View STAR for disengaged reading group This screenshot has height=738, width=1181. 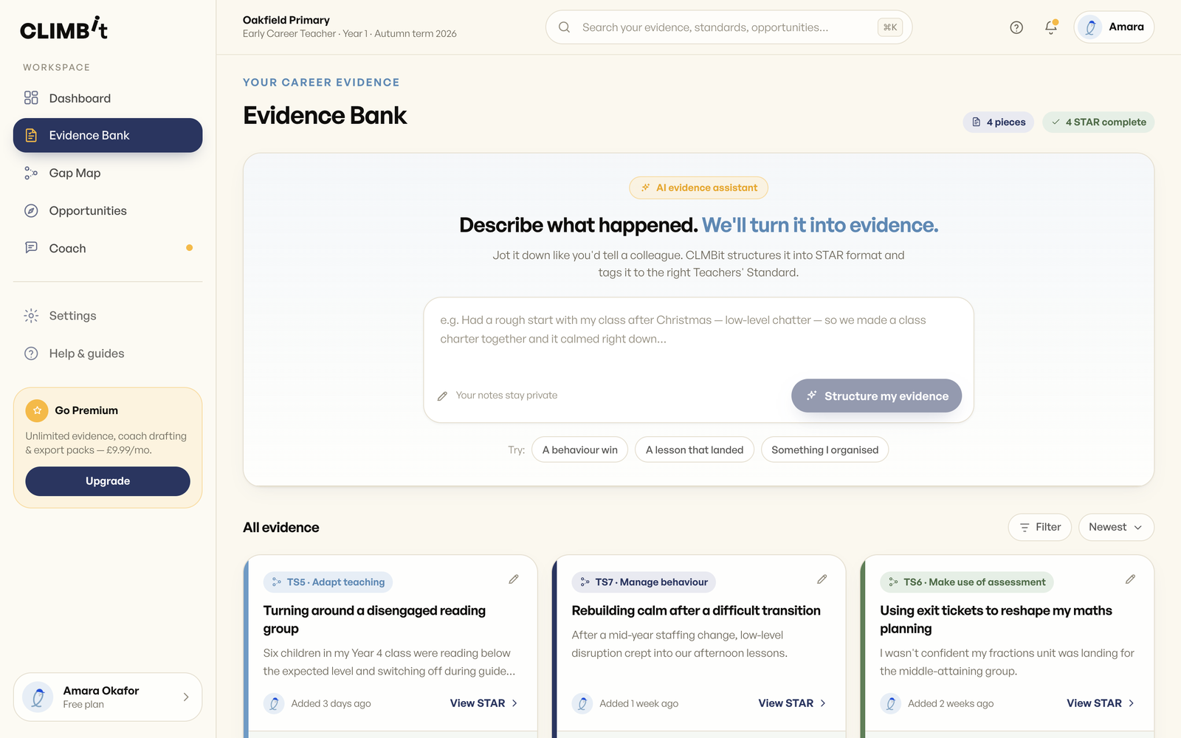[x=484, y=703]
